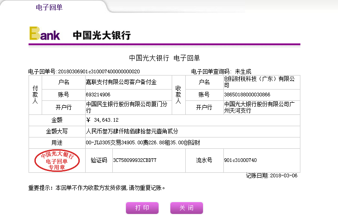
Task: Click the 记账日期 2018-03-06 text
Action: click(x=271, y=175)
